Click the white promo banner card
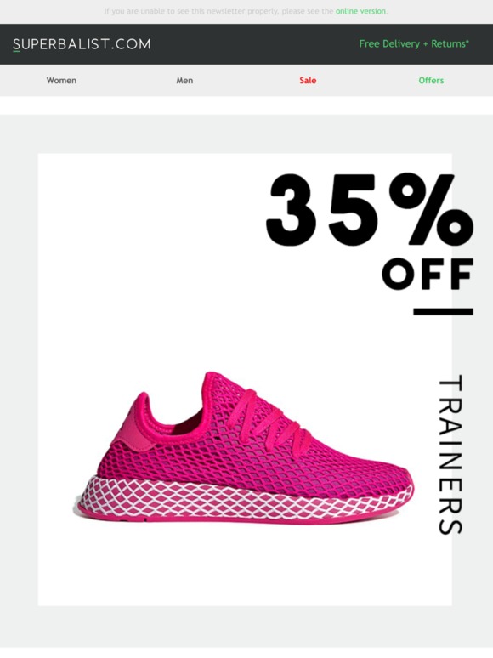This screenshot has height=658, width=493. 245,380
